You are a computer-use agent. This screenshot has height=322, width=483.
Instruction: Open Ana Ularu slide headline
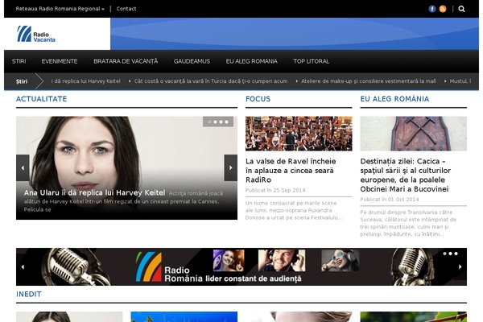94,192
